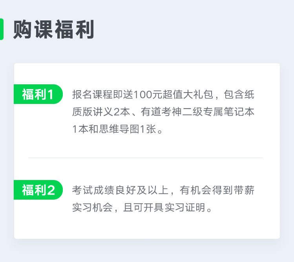Viewport: 294px width, 262px height.
Task: Click the phrase 考试成绩良好及以上
Action: [120, 190]
